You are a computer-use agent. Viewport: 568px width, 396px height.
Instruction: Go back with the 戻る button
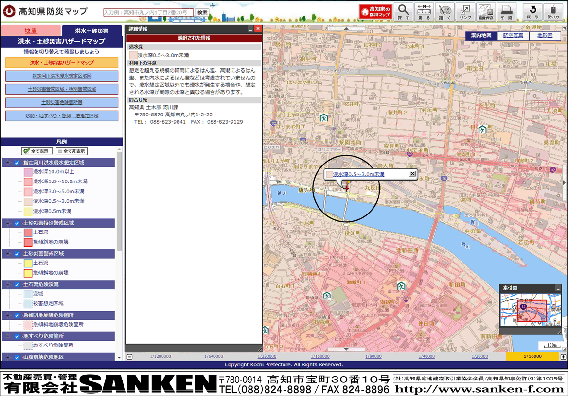[x=532, y=12]
